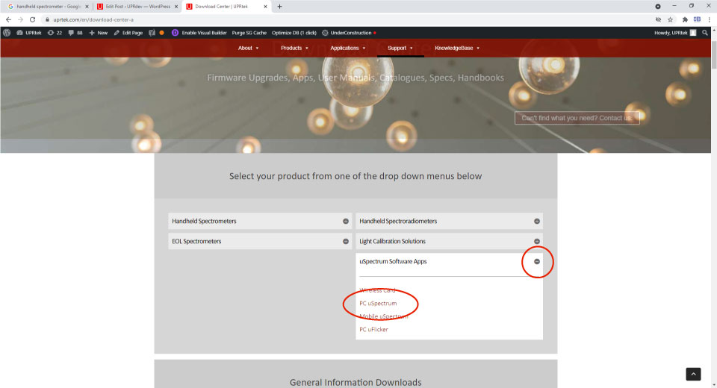Expand Handheld Spectrometers dropdown
The width and height of the screenshot is (717, 388).
[260, 221]
